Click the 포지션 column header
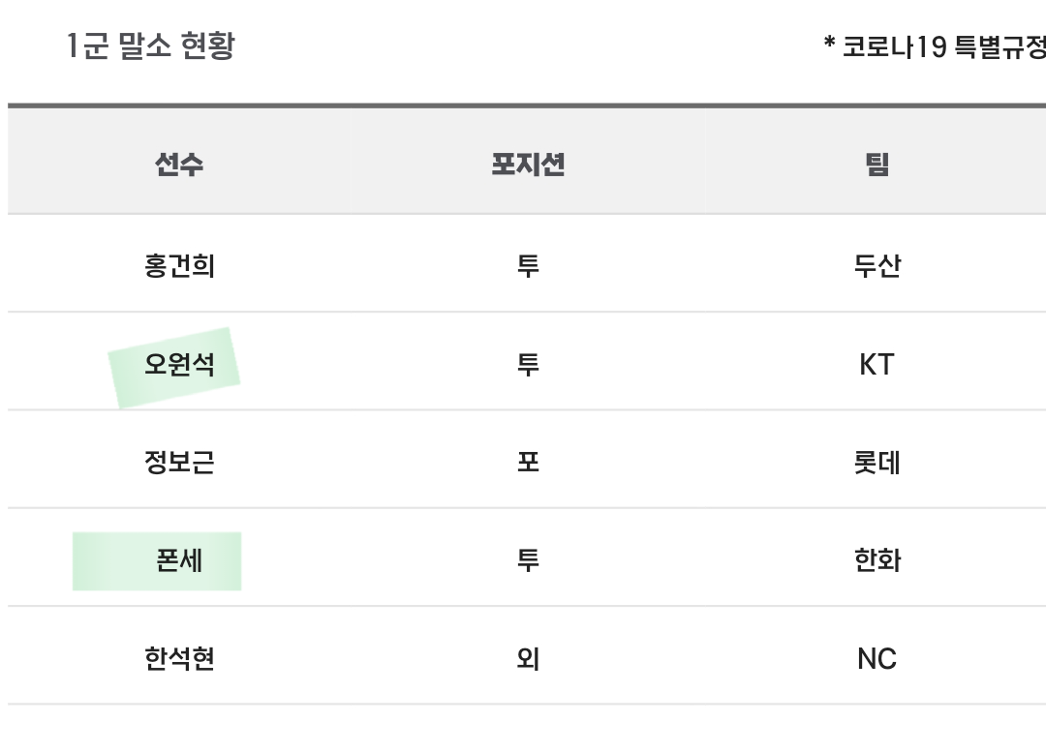Viewport: 1046px width, 753px height. [528, 165]
